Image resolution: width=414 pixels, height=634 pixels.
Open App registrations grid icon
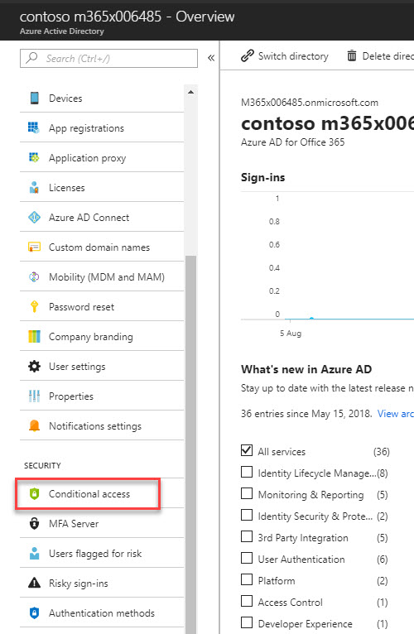(34, 127)
